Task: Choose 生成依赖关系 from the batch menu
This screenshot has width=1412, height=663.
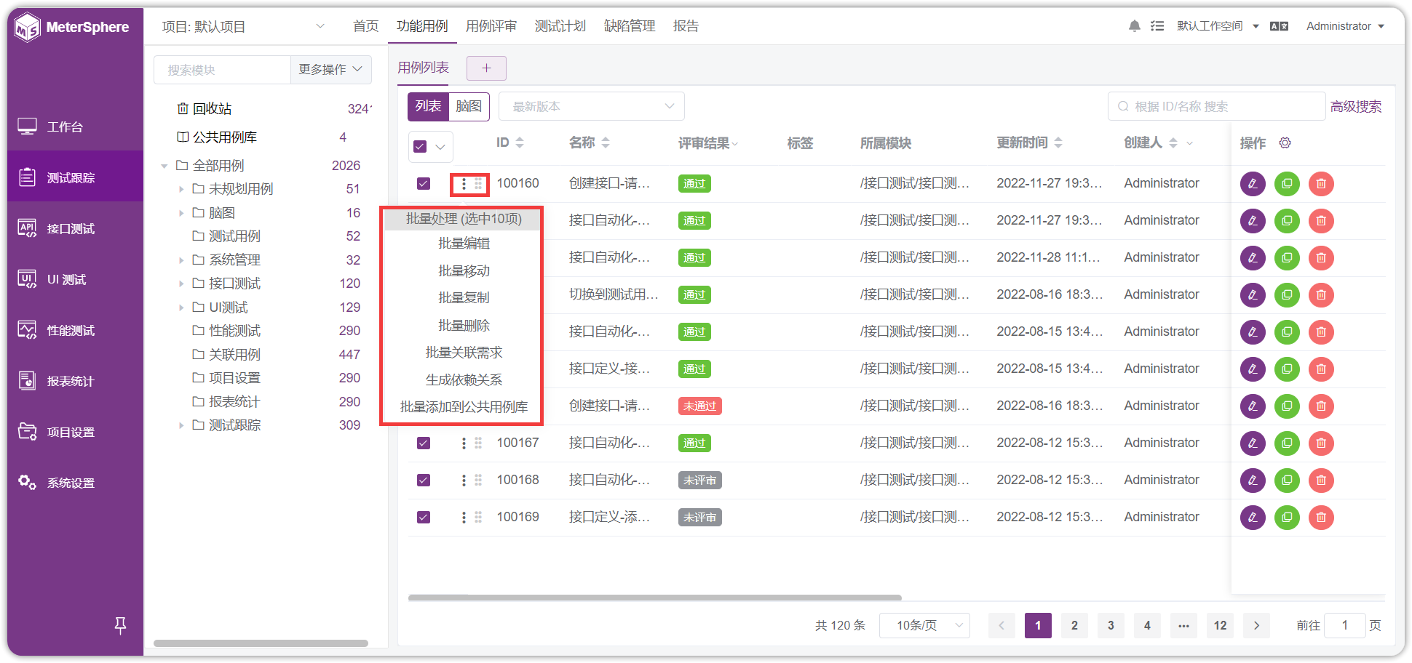Action: [x=464, y=380]
